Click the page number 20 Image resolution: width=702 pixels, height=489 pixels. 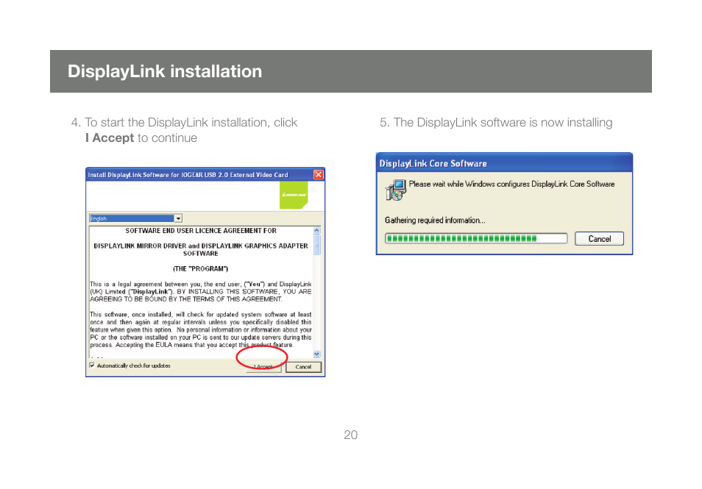coord(350,435)
